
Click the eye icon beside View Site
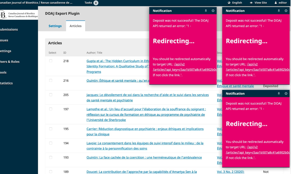click(x=251, y=3)
